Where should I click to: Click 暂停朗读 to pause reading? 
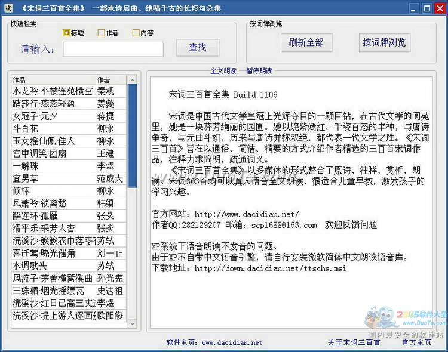(x=259, y=71)
